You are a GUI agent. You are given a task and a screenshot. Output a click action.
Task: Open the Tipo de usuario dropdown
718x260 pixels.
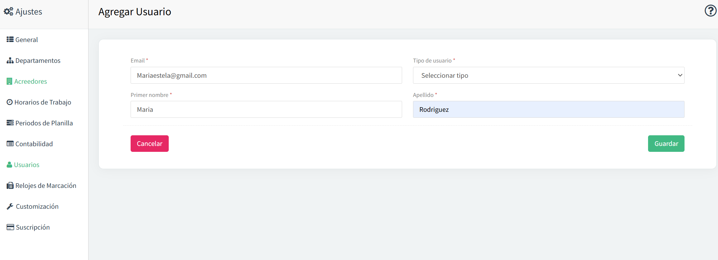tap(549, 75)
